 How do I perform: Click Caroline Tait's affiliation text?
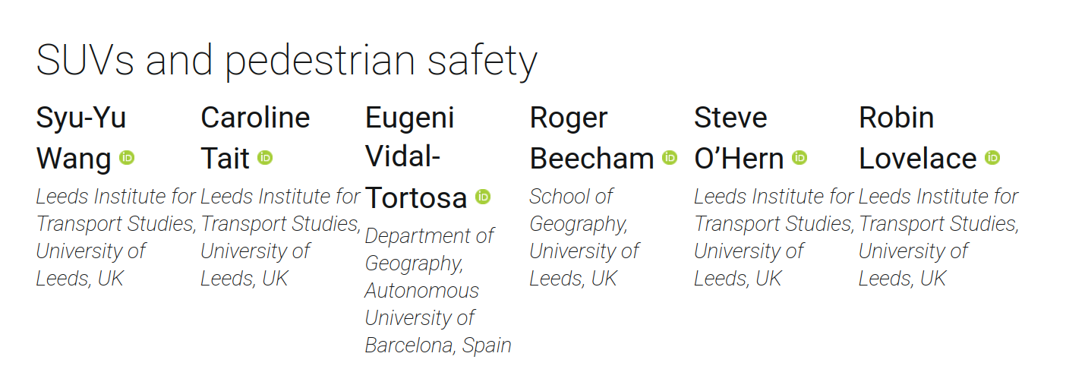[279, 237]
